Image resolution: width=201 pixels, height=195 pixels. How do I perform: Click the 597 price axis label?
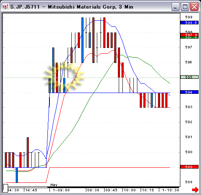tap(189, 47)
